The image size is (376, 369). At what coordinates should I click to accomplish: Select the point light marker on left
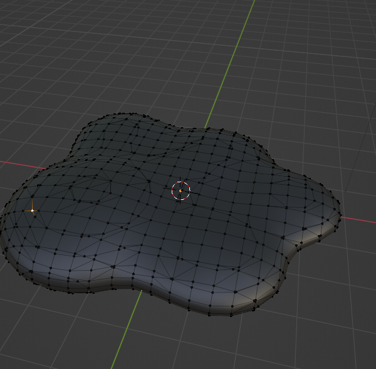[x=33, y=210]
